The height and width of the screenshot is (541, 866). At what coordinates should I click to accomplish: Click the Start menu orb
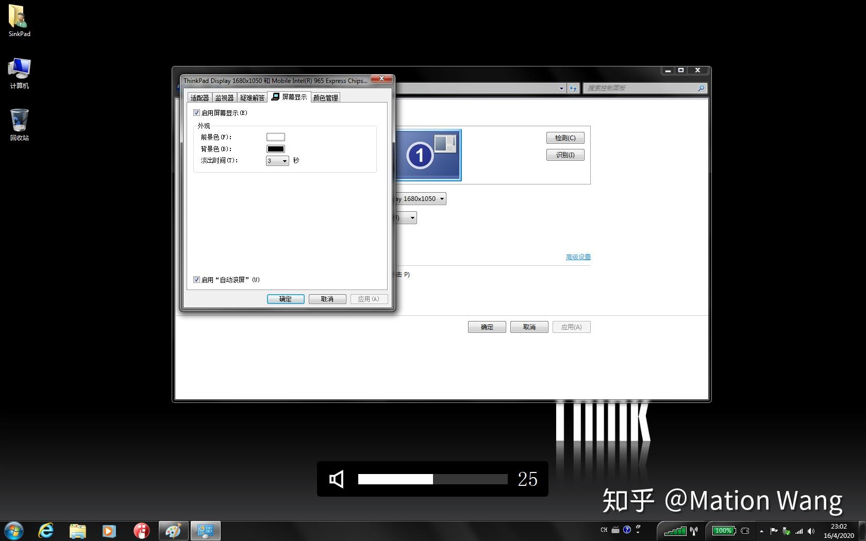click(12, 530)
